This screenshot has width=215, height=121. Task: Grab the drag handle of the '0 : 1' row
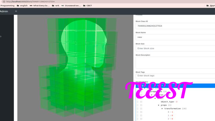[138, 112]
